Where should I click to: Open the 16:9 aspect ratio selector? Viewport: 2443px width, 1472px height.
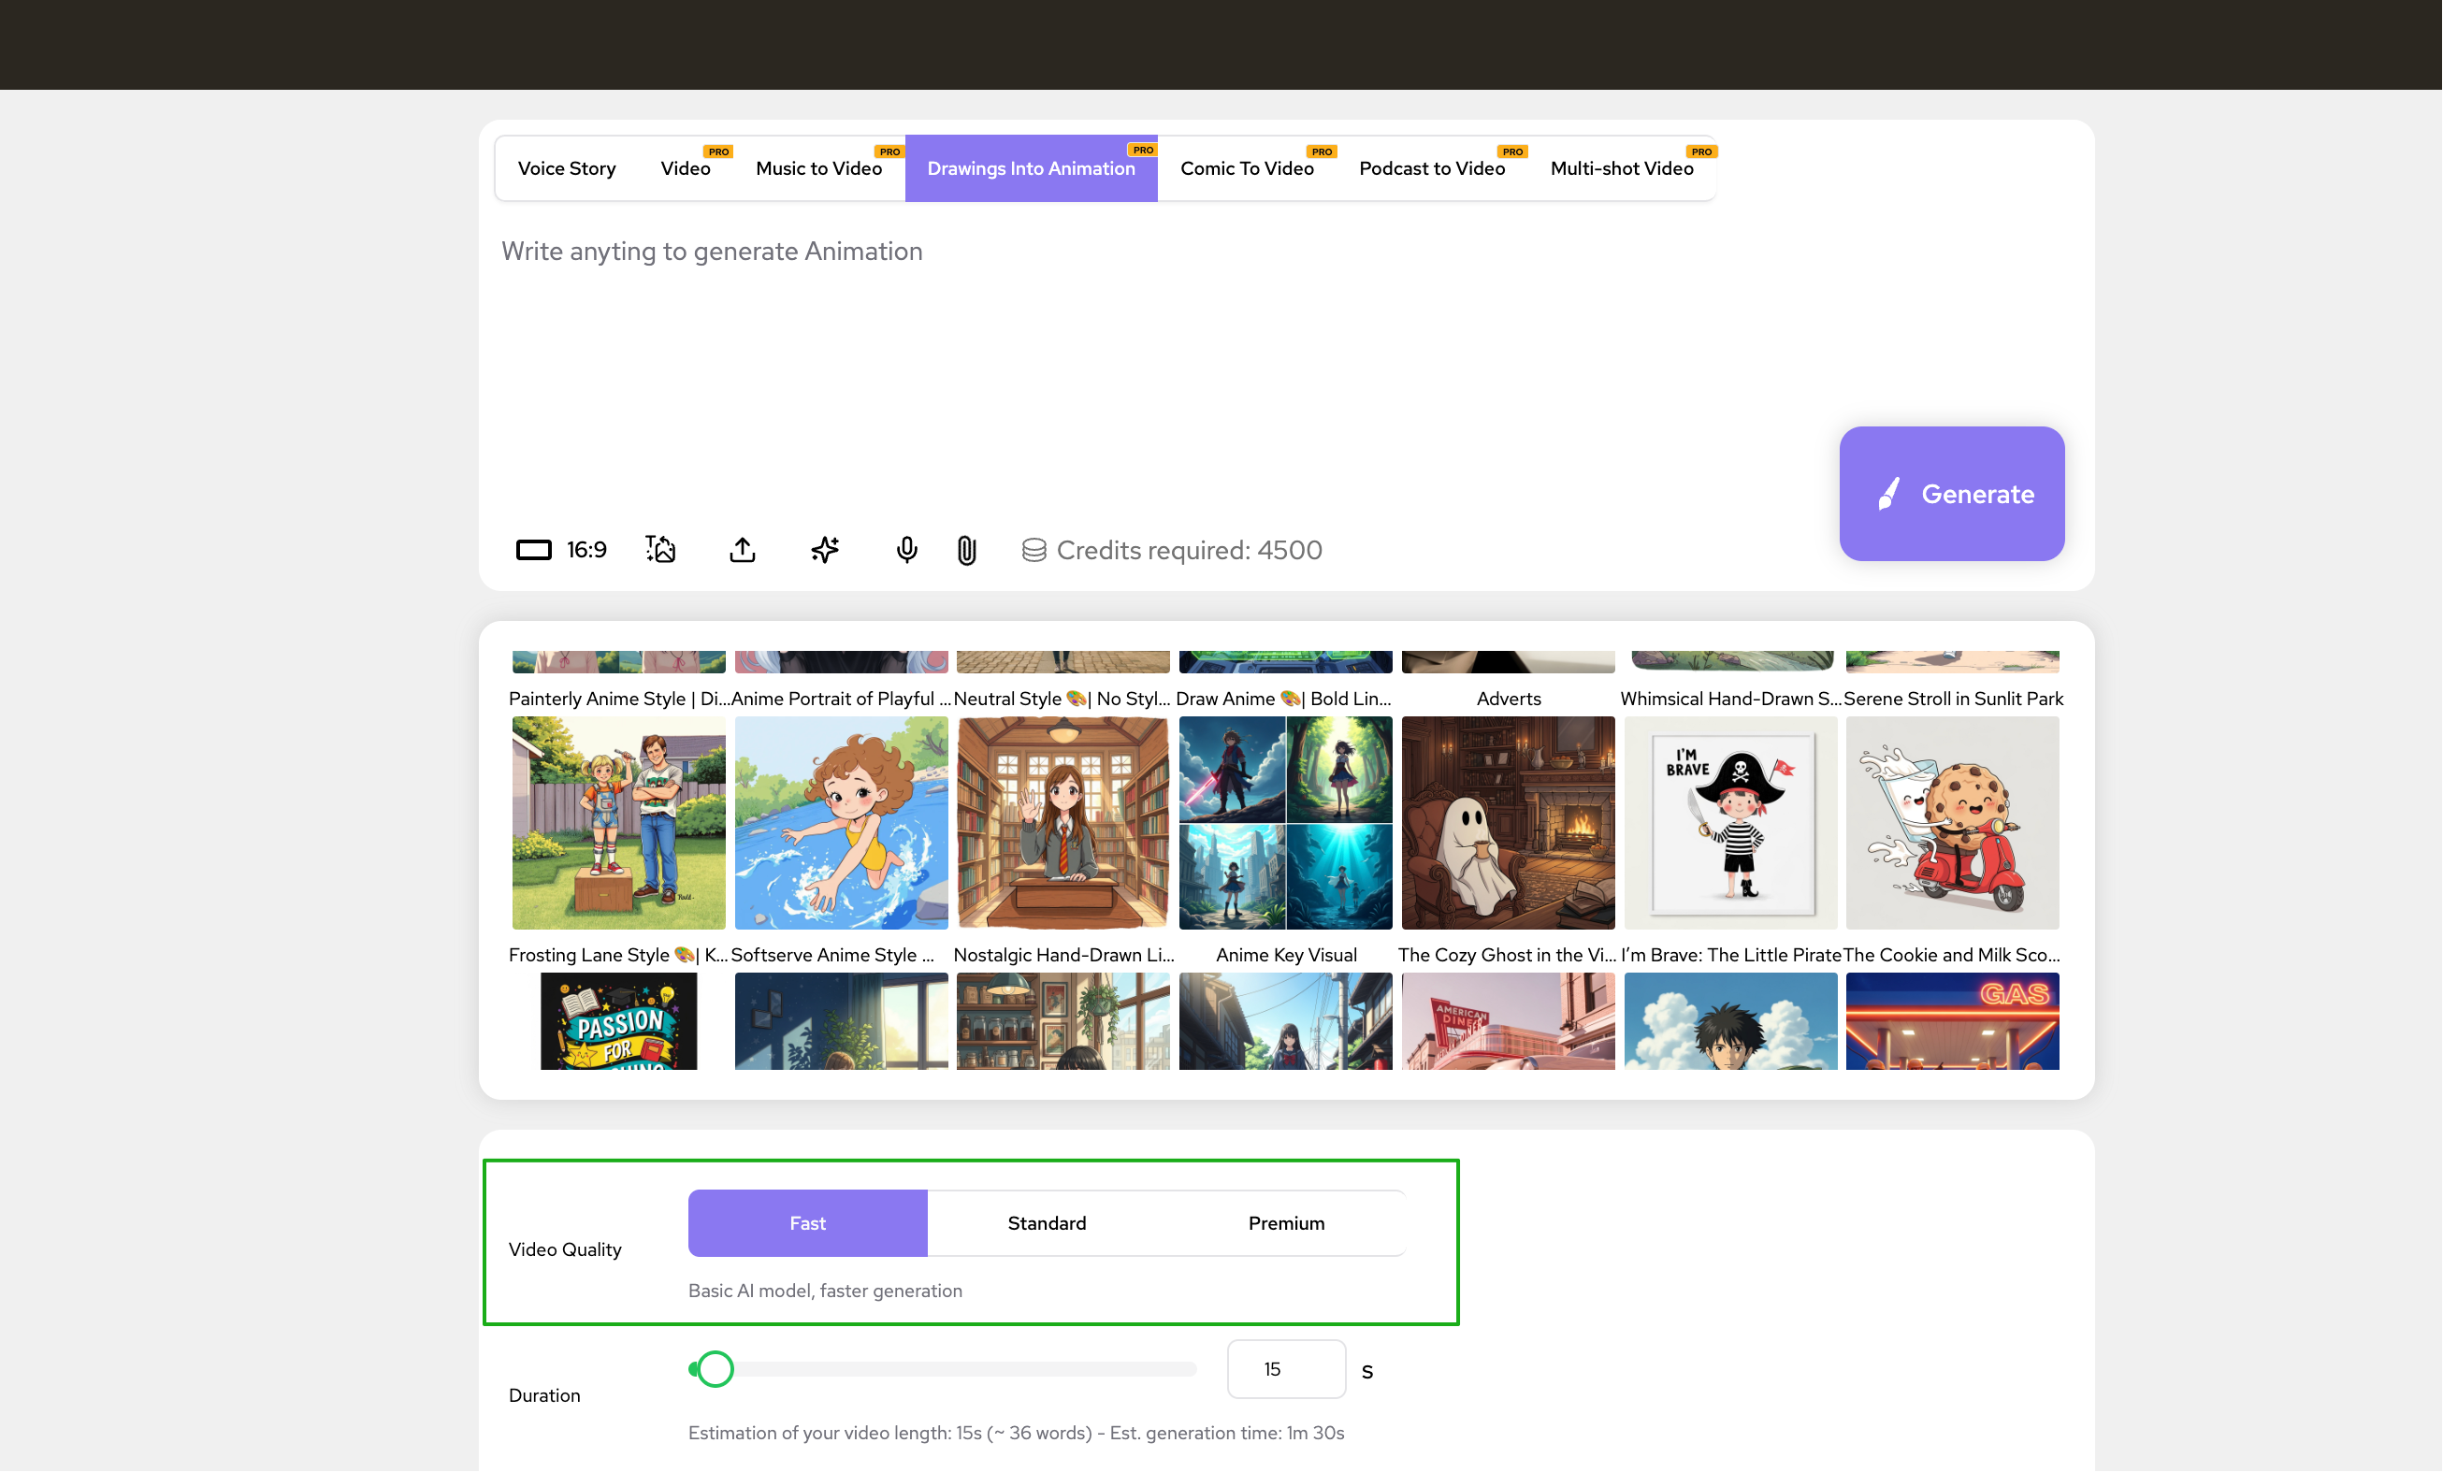pyautogui.click(x=561, y=549)
